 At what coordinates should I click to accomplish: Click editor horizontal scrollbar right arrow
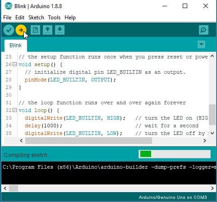205,141
